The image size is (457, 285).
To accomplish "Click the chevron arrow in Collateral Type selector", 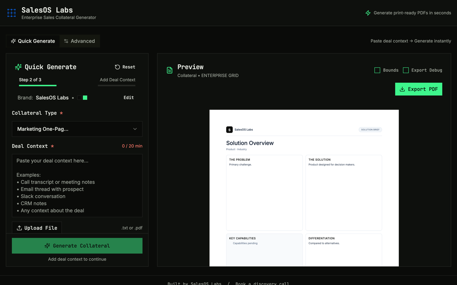I will pos(135,129).
